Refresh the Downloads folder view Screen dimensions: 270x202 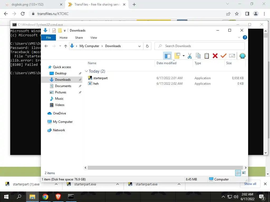(x=147, y=46)
